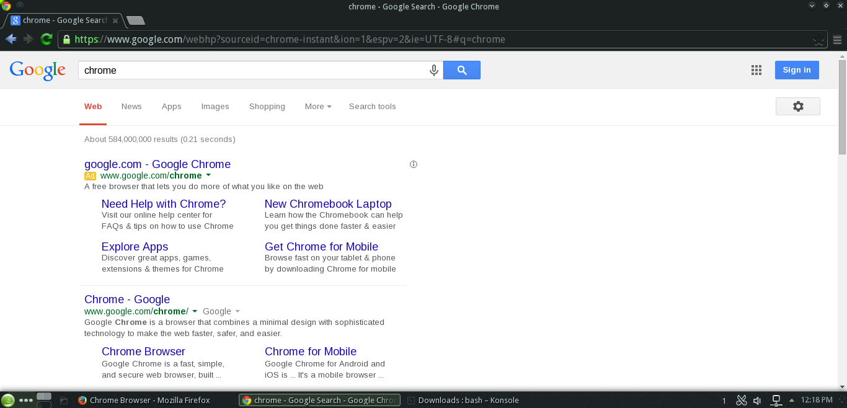Screen dimensions: 847x408
Task: Open 'Chrome for Mobile' sitelink
Action: pos(311,352)
